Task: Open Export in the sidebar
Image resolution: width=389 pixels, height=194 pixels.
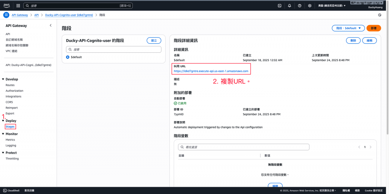Action: 10,114
